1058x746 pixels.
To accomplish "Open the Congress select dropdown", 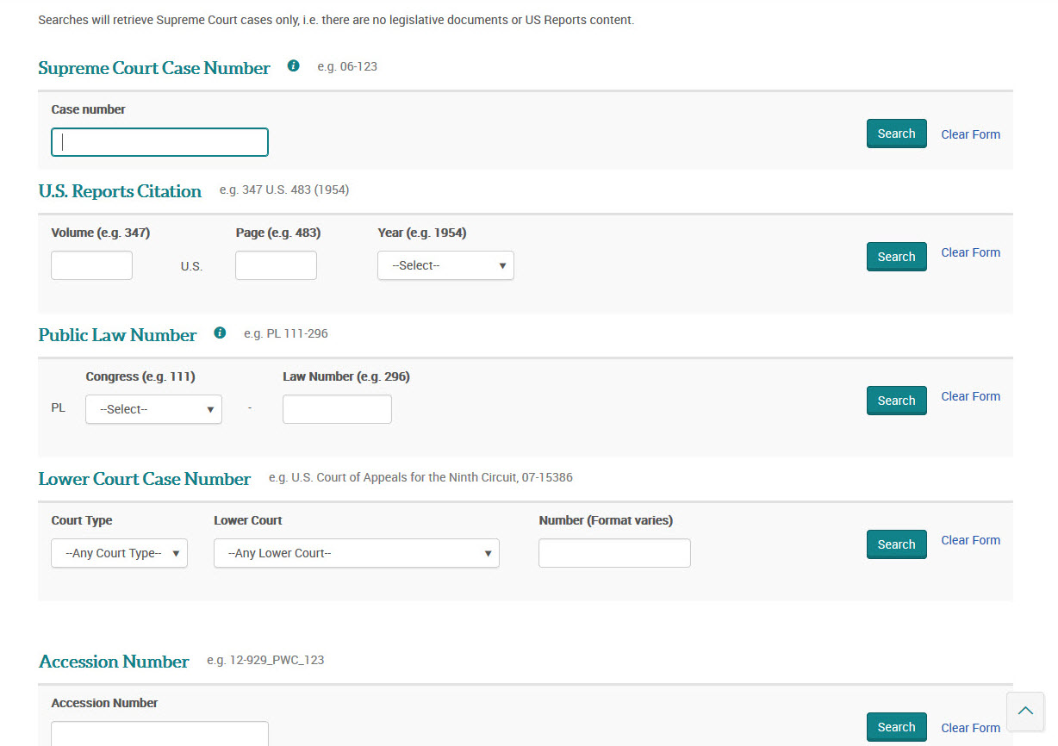I will tap(153, 409).
